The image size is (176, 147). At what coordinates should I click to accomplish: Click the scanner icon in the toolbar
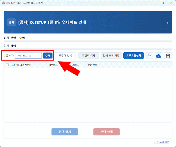coord(149,56)
